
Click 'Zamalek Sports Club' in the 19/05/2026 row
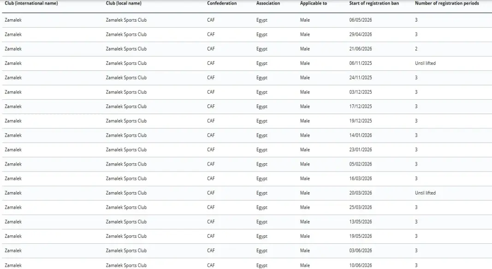pos(126,236)
